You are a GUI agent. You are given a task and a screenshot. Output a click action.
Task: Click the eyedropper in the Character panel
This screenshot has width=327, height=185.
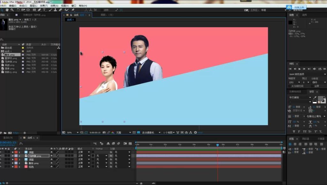315,98
